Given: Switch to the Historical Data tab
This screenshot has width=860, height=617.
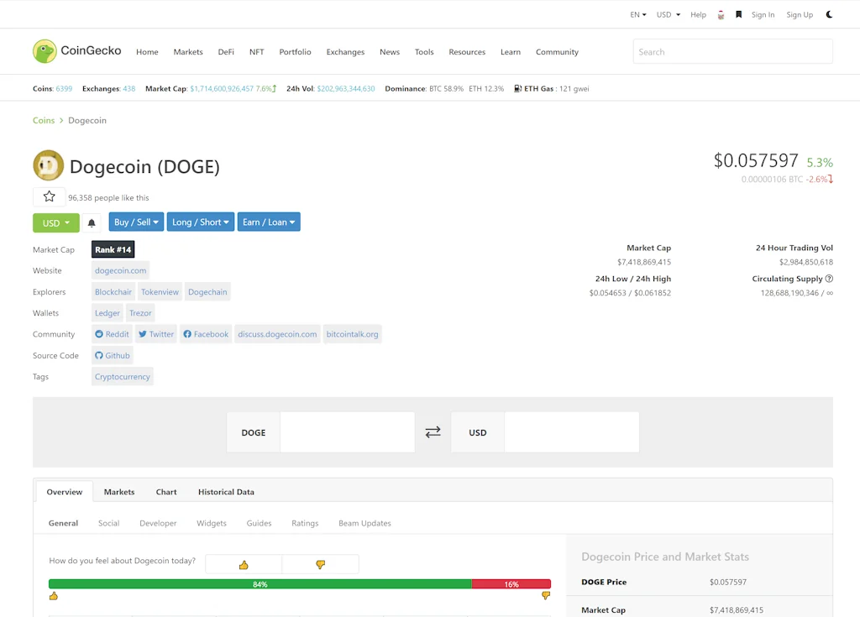Looking at the screenshot, I should click(225, 491).
